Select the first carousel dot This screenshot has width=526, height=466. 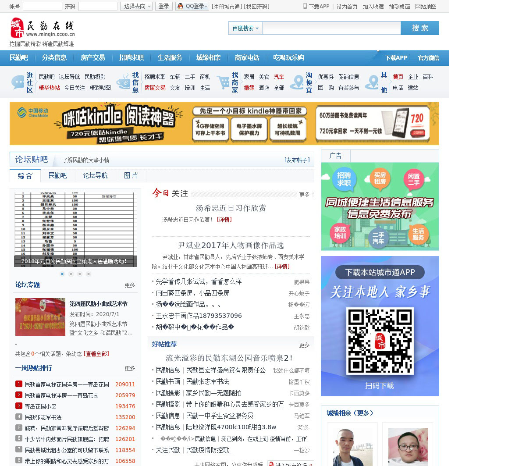coord(62,274)
